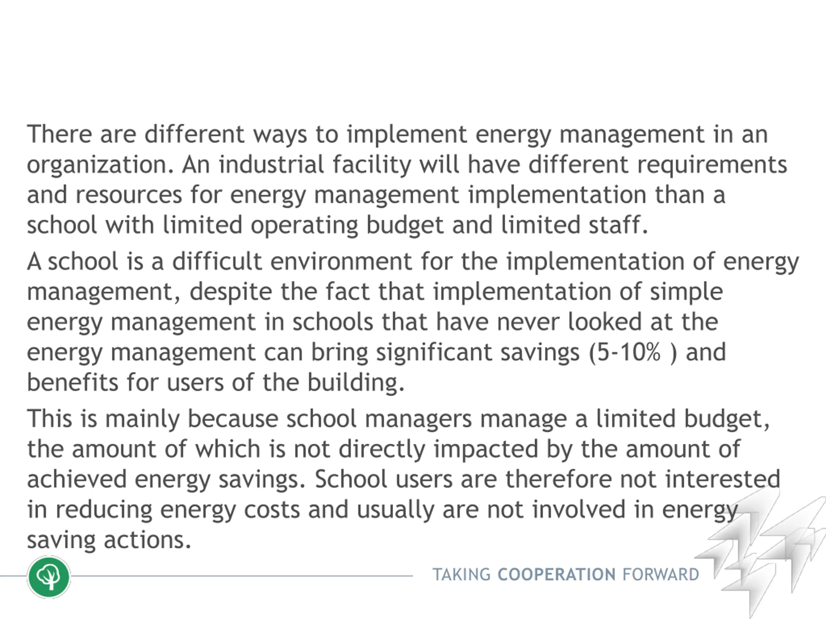Click the words "limited staff." ending the first paragraph
This screenshot has height=619, width=826.
(574, 225)
